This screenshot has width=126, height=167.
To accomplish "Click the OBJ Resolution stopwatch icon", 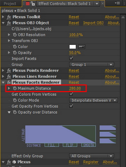I will pyautogui.click(x=15, y=35).
